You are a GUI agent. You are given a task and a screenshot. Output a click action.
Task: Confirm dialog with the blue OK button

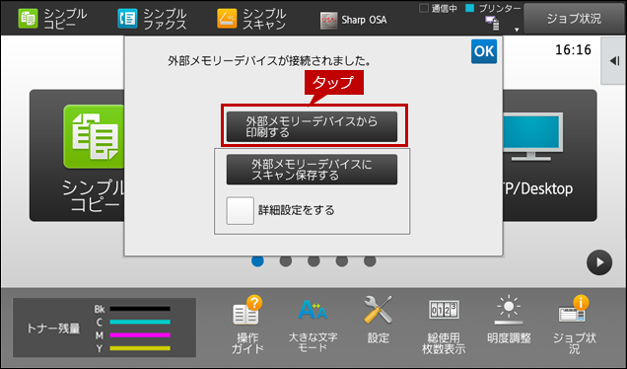pyautogui.click(x=484, y=51)
